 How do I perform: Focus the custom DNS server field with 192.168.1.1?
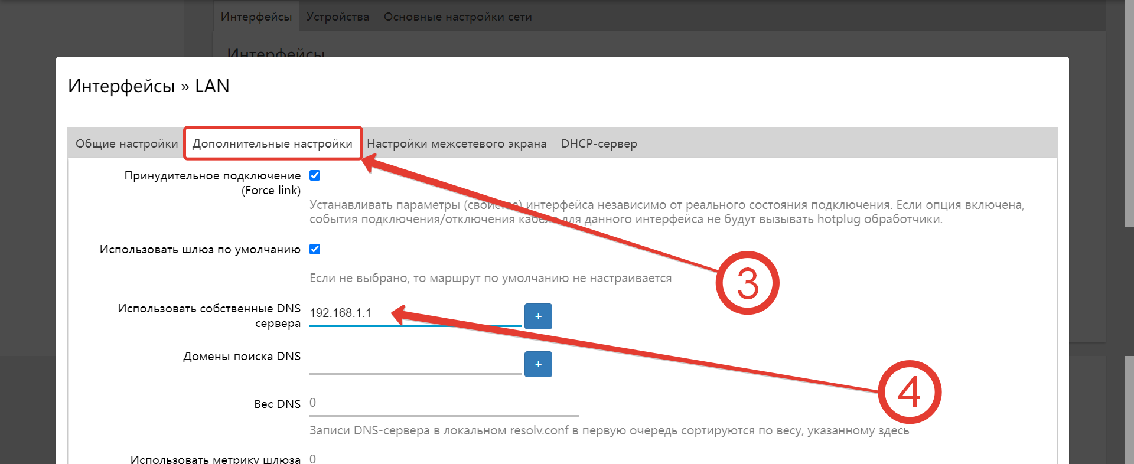tap(413, 313)
